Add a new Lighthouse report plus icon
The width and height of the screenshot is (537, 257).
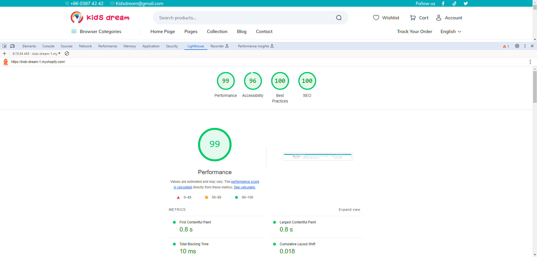[4, 53]
